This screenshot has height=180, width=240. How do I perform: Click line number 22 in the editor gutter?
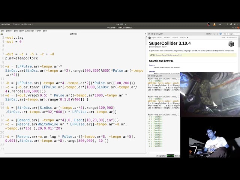click(2, 145)
